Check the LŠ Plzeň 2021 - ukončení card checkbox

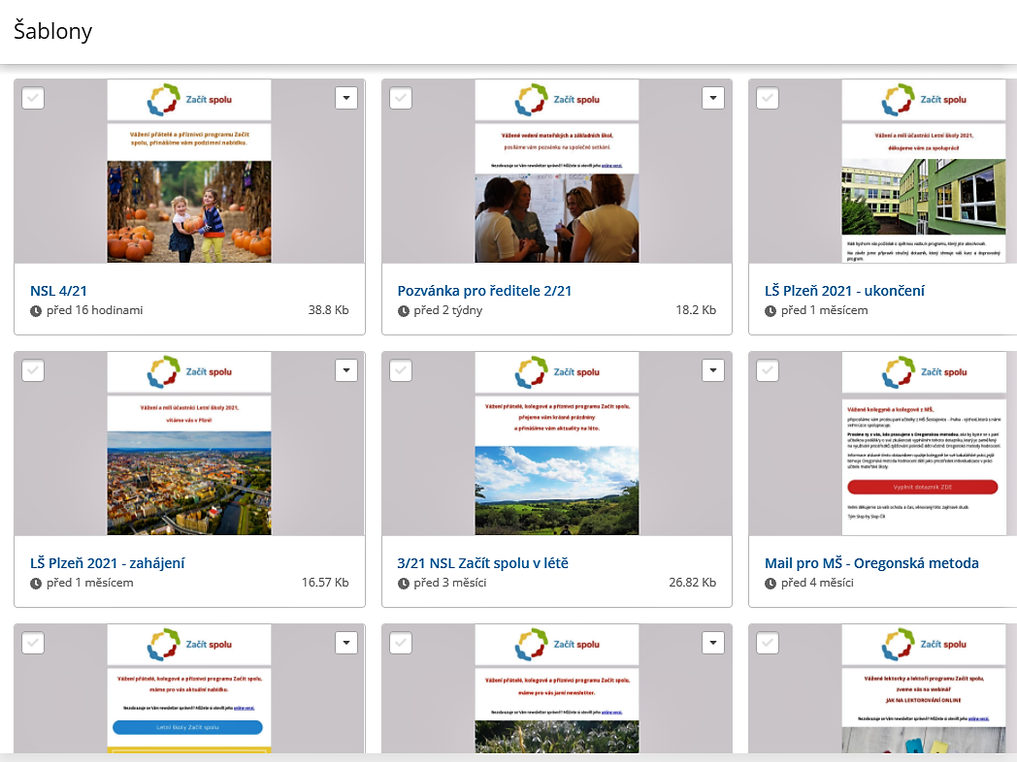coord(768,98)
